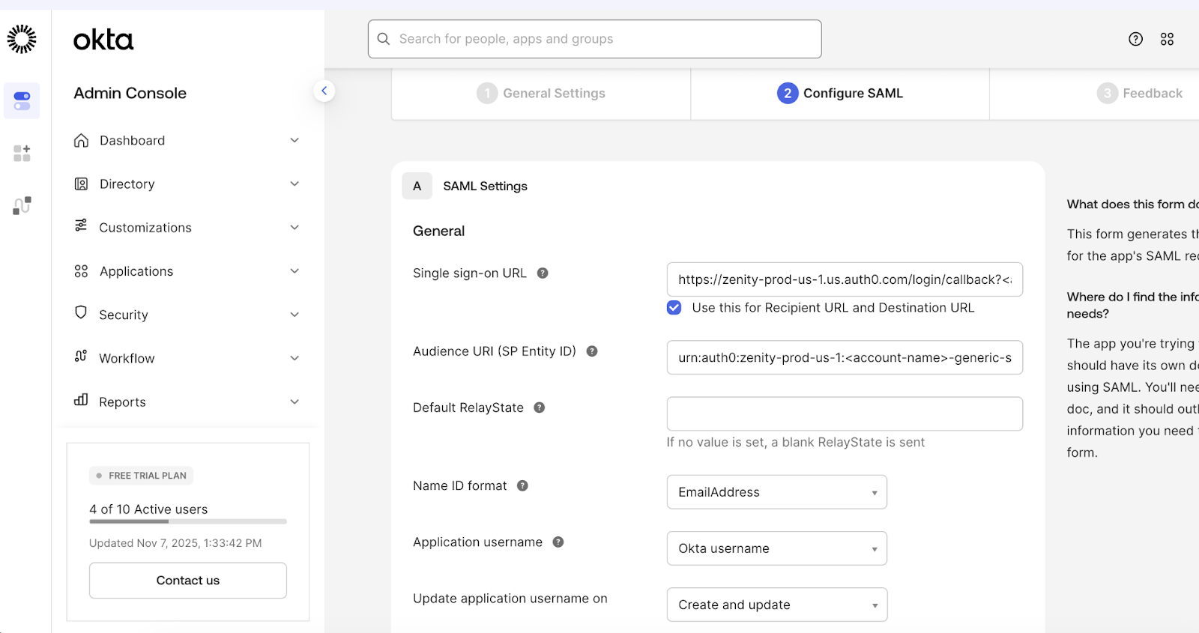
Task: Show help tooltip for Application username
Action: [x=558, y=542]
